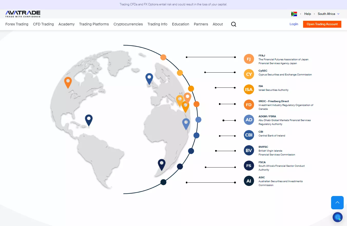Click the CySEC heading text

[263, 71]
